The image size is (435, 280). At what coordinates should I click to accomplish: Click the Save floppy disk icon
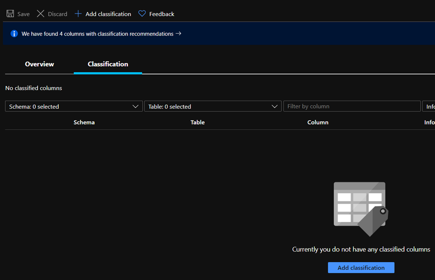point(10,14)
